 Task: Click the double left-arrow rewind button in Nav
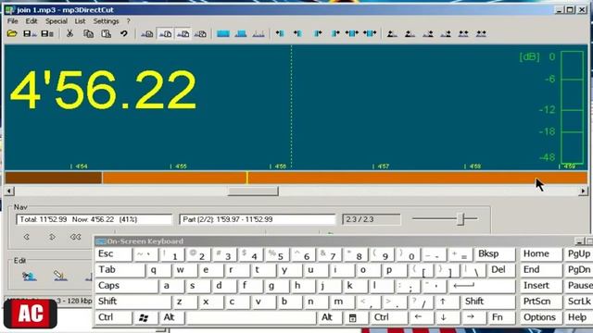pos(75,237)
